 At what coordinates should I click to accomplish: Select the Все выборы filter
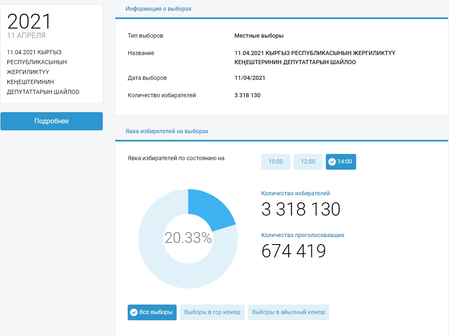click(152, 312)
